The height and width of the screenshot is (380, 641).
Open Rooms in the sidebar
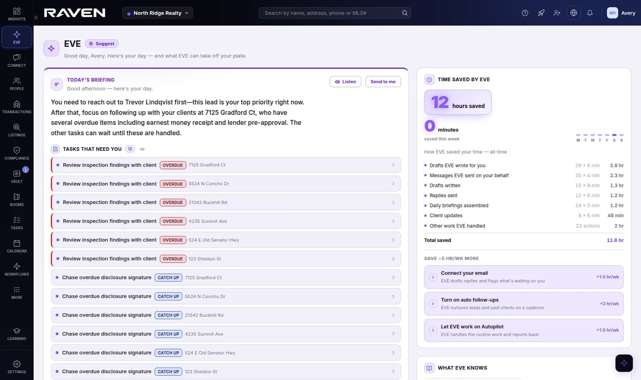pyautogui.click(x=17, y=200)
